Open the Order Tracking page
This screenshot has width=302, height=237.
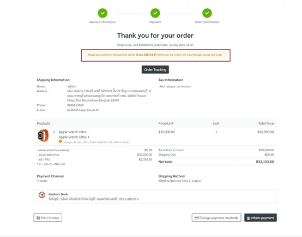click(x=155, y=69)
